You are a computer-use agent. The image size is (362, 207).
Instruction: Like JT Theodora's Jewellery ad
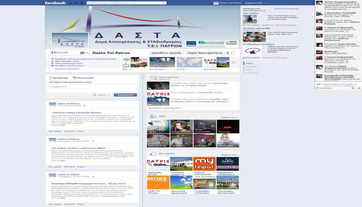pos(251,58)
